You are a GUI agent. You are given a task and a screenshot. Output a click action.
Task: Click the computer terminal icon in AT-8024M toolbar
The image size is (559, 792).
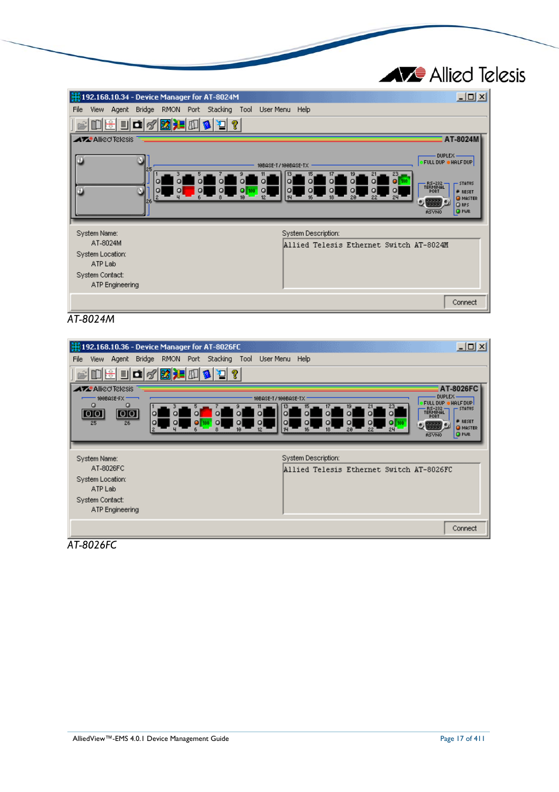coord(221,125)
